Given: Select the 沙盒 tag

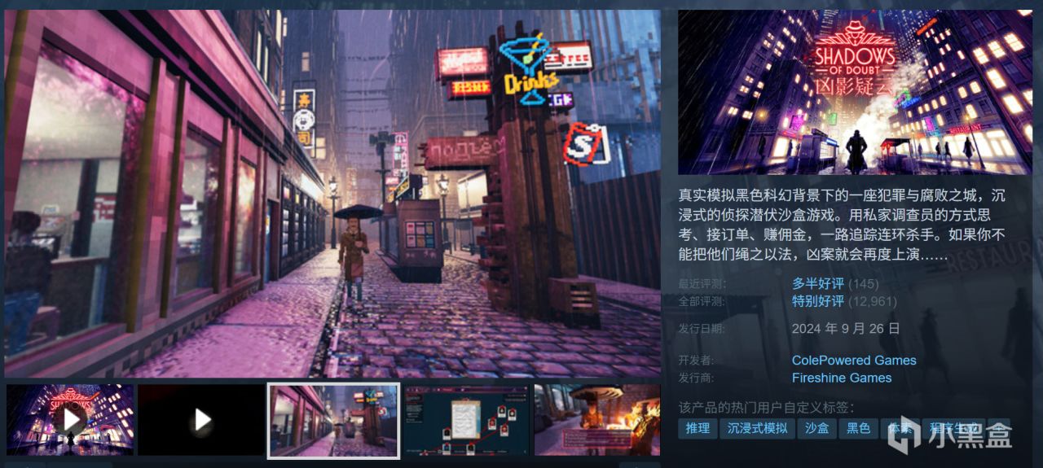Looking at the screenshot, I should (817, 428).
